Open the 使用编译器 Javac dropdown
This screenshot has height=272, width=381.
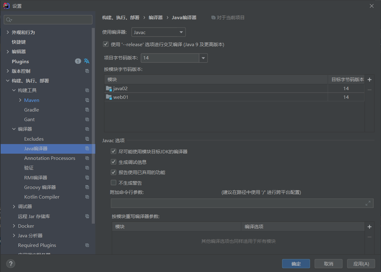pos(159,32)
